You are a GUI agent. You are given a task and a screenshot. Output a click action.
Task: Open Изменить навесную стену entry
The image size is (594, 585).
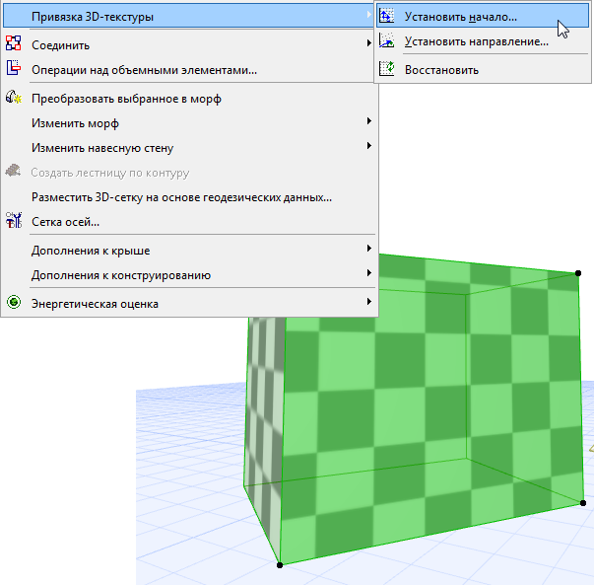pyautogui.click(x=188, y=148)
